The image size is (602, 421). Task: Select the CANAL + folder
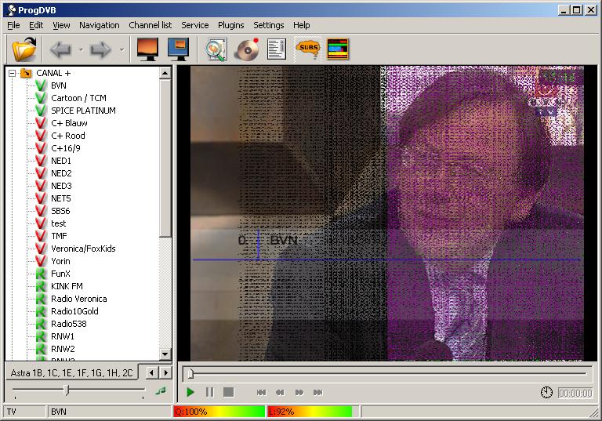pyautogui.click(x=53, y=73)
